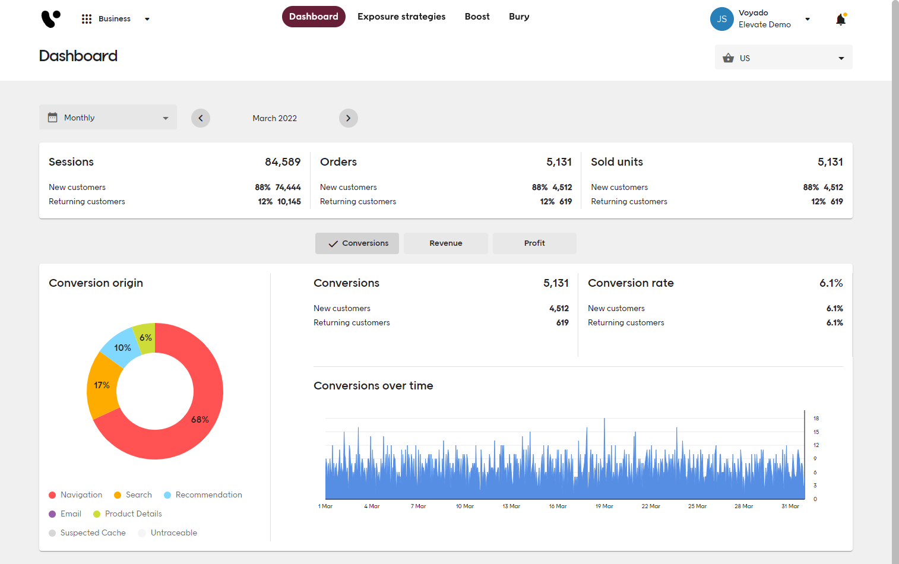
Task: Click the Conversion rate 6.1% total
Action: tap(831, 283)
